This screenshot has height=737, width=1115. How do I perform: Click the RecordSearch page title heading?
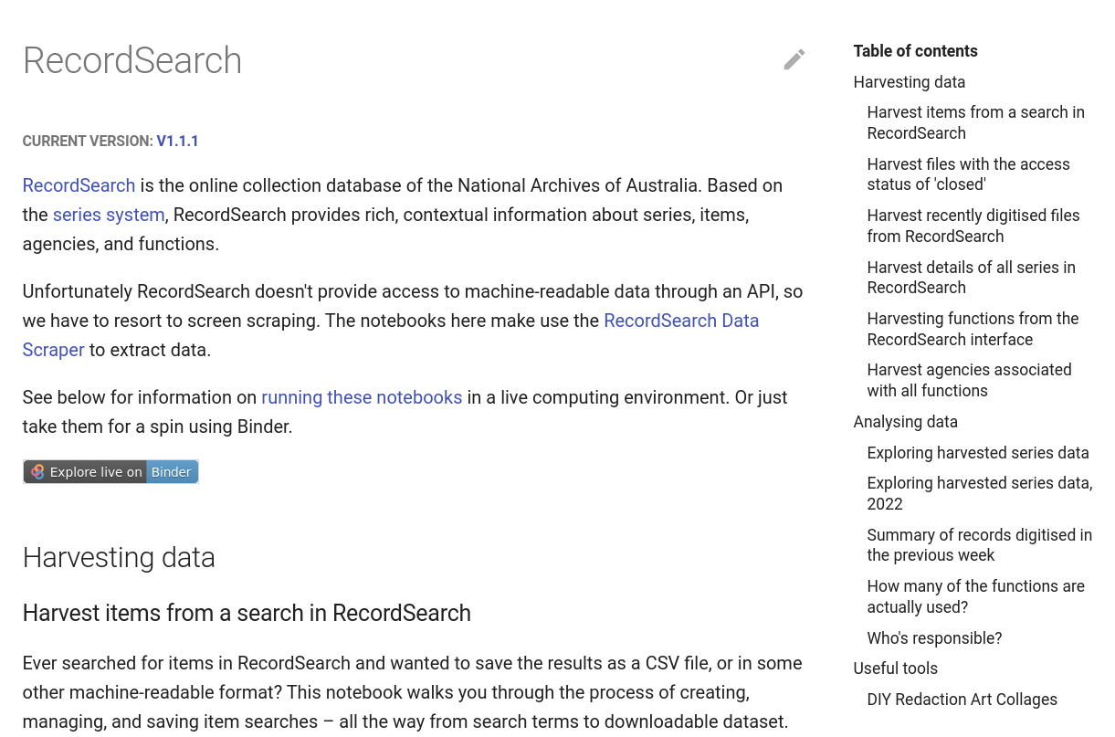pyautogui.click(x=132, y=60)
